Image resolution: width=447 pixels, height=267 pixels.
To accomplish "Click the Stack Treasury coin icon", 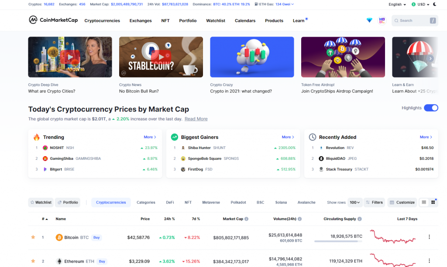I will coord(321,169).
